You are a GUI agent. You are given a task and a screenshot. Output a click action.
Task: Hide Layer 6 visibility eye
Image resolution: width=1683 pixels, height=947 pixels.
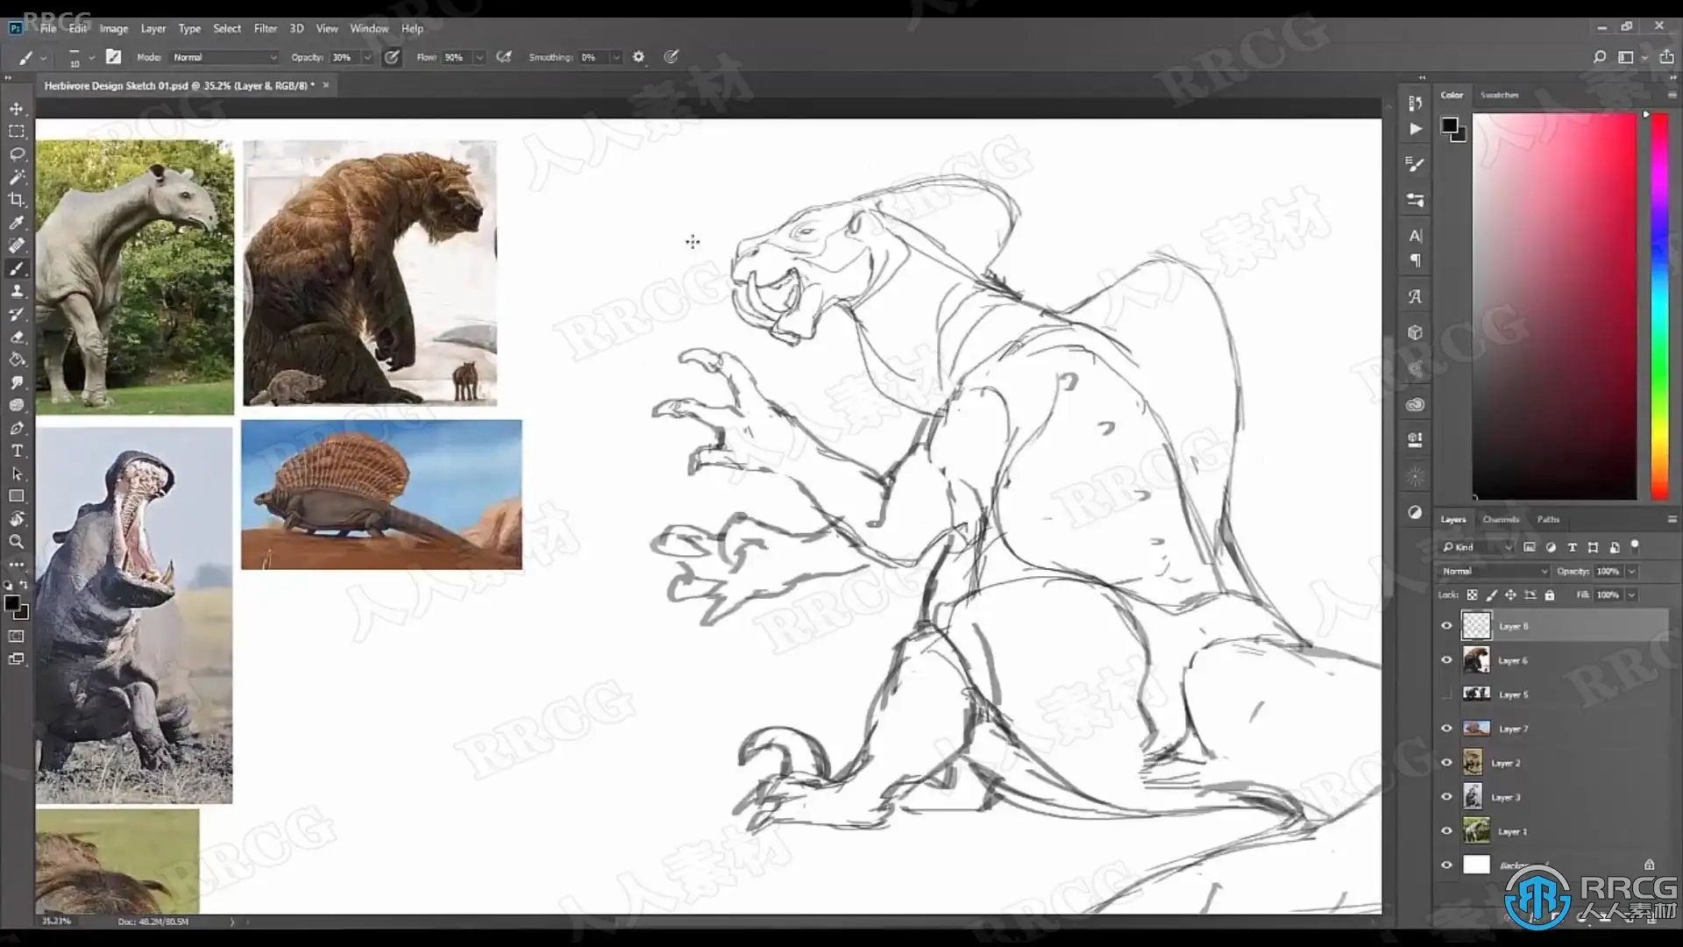coord(1446,660)
